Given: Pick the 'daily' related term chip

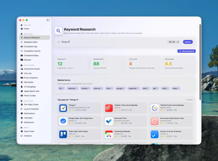Looking at the screenshot, I should [146, 88].
